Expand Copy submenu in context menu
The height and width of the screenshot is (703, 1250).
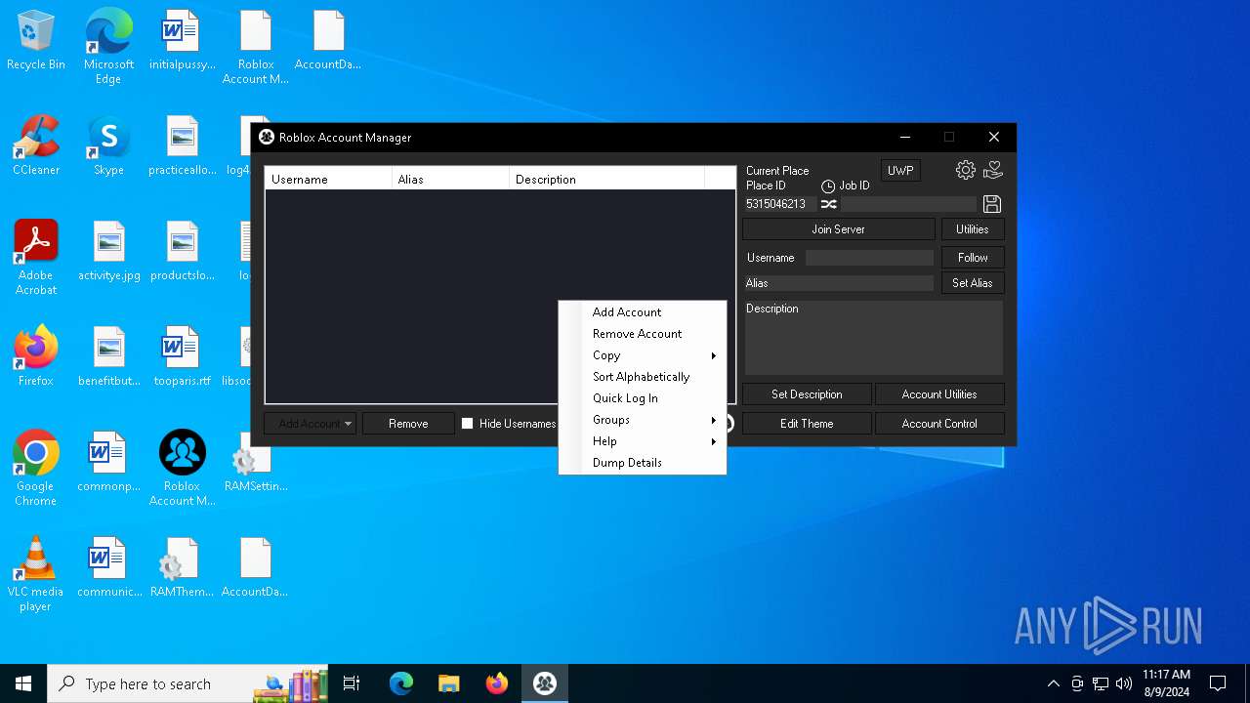(643, 355)
